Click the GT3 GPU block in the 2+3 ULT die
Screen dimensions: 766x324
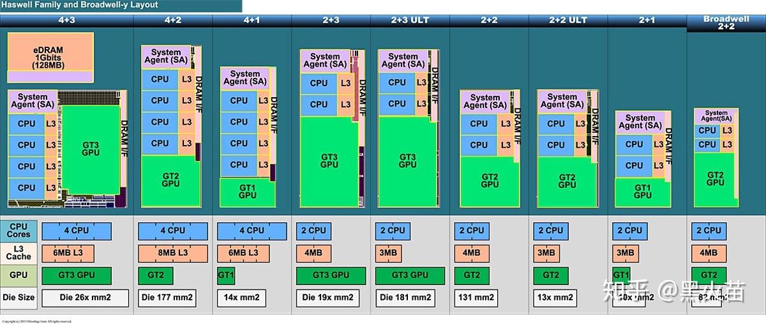click(407, 161)
